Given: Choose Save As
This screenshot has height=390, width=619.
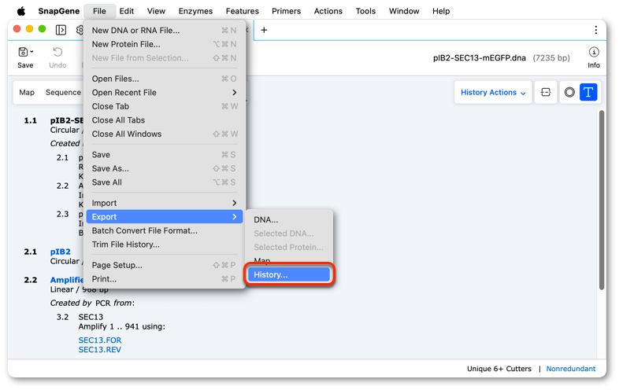Looking at the screenshot, I should 165,169.
